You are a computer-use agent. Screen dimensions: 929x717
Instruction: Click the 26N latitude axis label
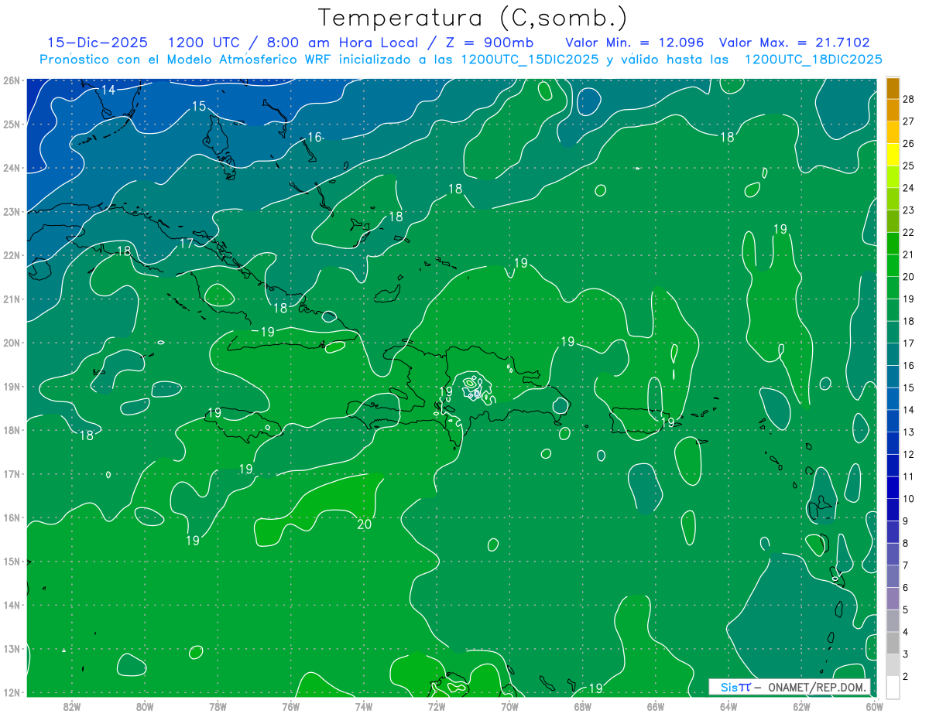(x=12, y=80)
